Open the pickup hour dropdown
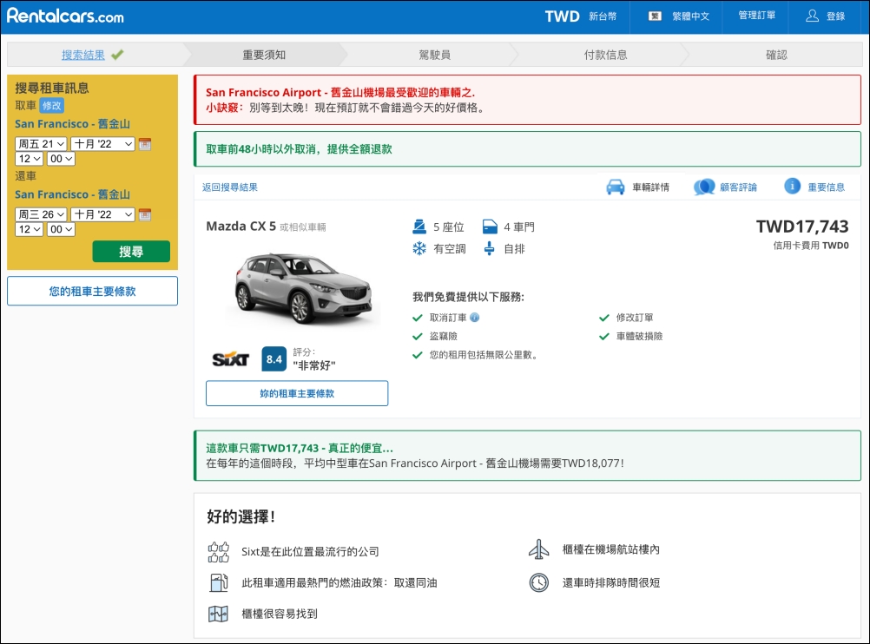870x644 pixels. click(x=29, y=159)
